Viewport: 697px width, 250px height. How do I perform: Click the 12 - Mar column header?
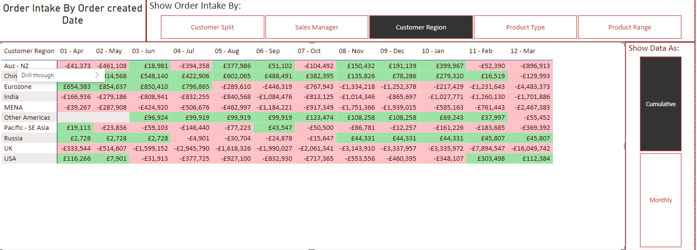pos(523,51)
